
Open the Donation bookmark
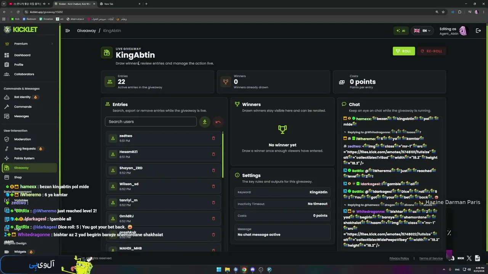(x=46, y=19)
